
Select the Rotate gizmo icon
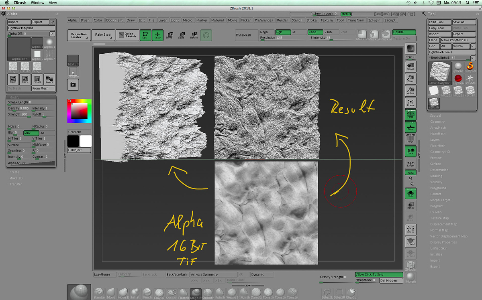pos(194,35)
